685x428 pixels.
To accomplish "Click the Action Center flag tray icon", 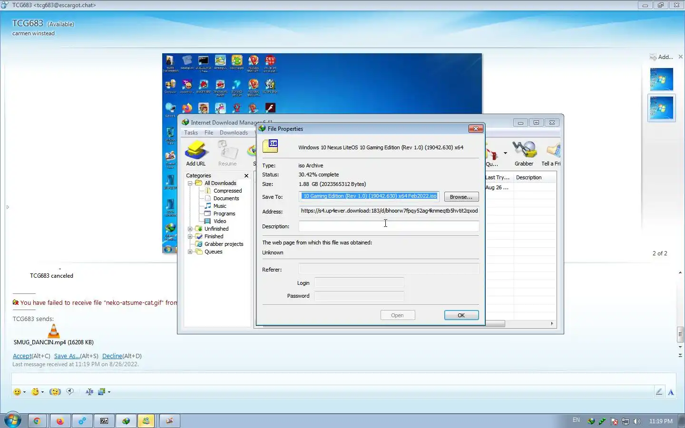I will (614, 421).
